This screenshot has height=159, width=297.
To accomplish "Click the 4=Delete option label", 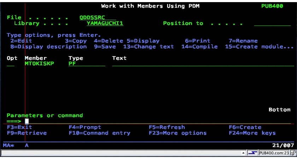I will pos(109,41).
